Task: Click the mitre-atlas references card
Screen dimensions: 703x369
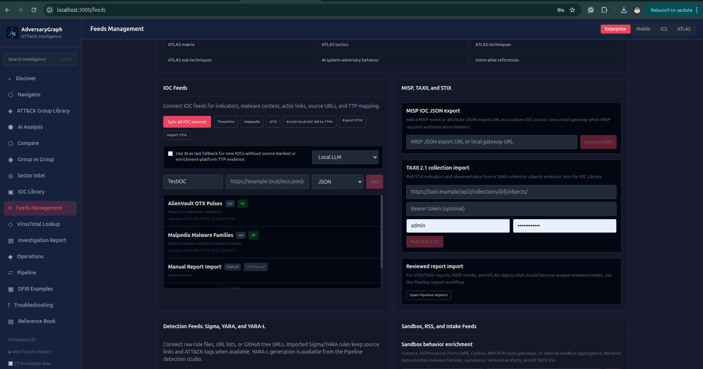Action: pyautogui.click(x=546, y=60)
